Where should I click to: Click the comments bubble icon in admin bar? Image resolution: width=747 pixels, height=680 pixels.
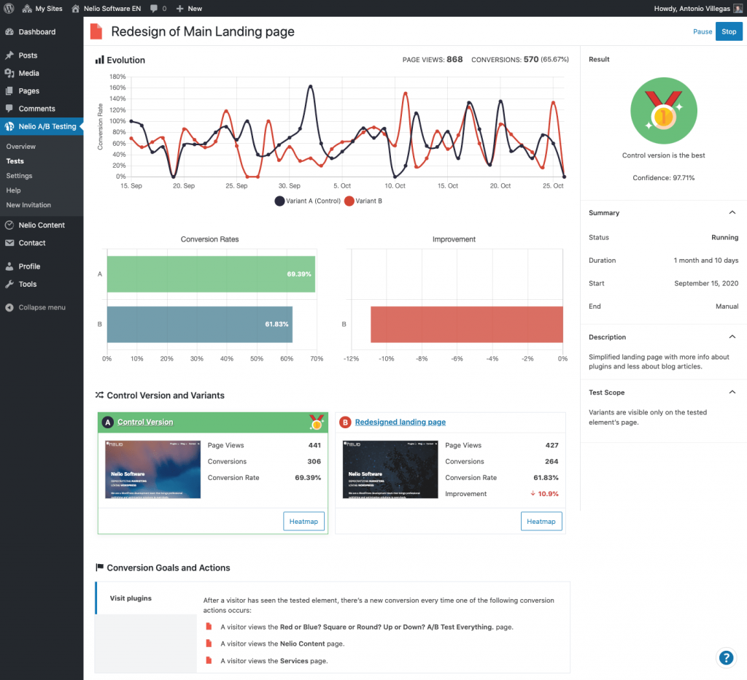154,9
